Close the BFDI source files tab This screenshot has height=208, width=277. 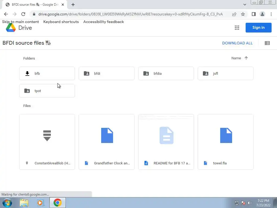(x=63, y=5)
